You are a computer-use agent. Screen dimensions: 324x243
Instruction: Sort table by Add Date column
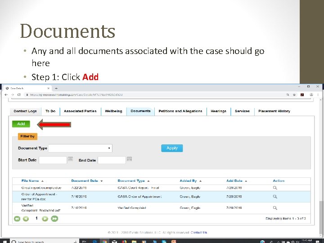point(234,181)
